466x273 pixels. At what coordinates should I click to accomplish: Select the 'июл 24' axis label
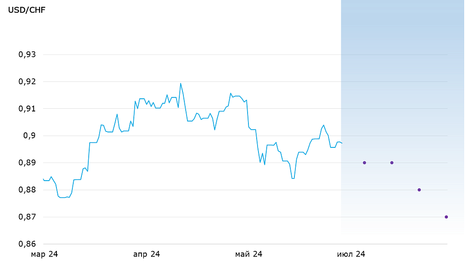(x=351, y=254)
